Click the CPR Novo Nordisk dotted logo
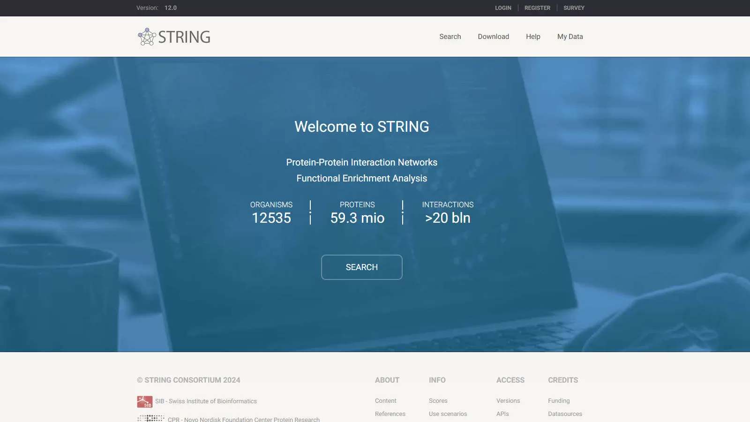Screen dimensions: 750x422 click(150, 418)
